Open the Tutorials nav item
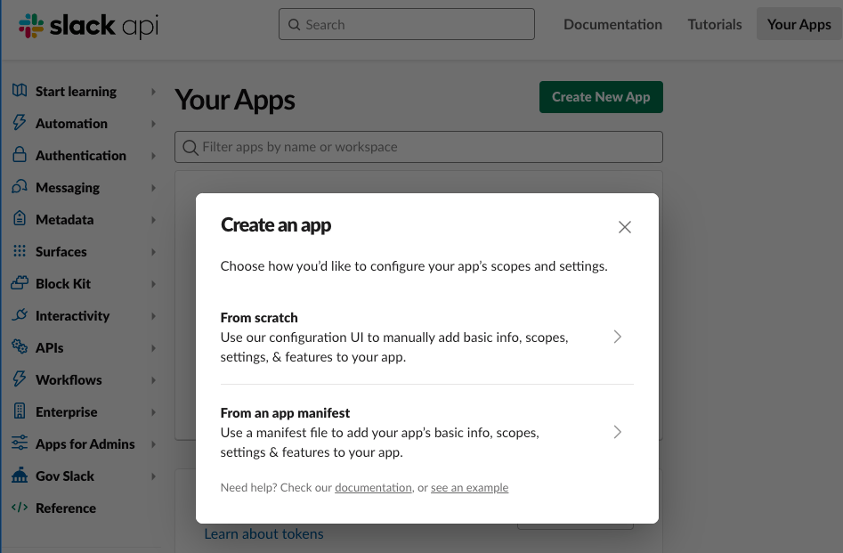 pos(715,24)
